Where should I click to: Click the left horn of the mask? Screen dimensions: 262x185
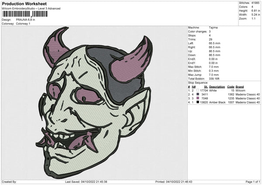[x=56, y=42]
